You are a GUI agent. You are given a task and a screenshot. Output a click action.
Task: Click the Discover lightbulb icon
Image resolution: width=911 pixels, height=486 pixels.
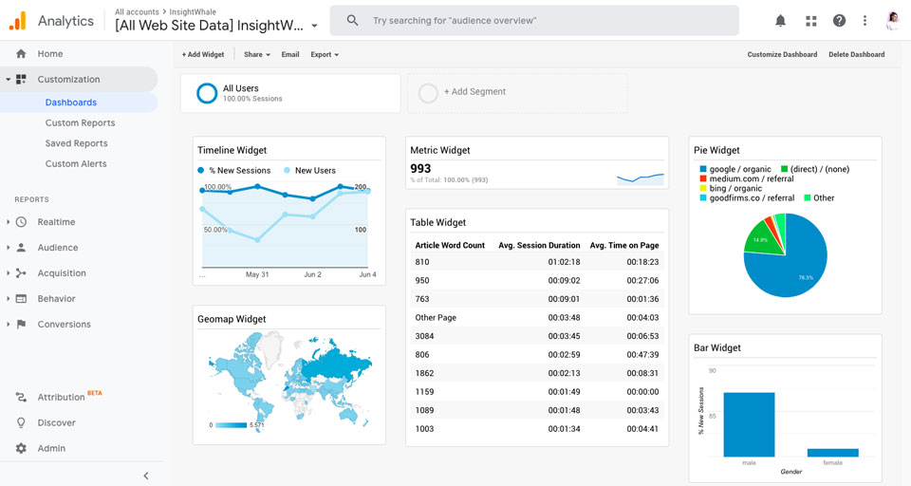(21, 422)
